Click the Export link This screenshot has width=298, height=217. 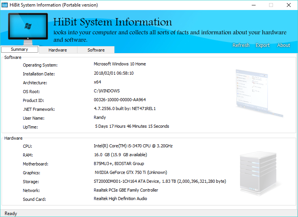263,45
